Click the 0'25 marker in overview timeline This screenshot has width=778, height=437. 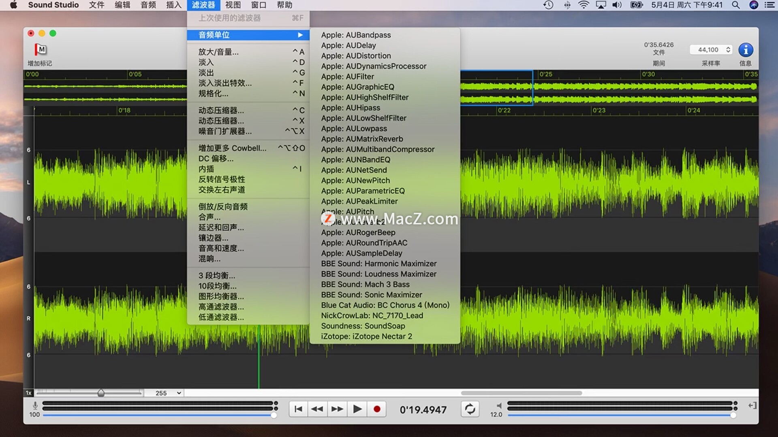click(546, 74)
